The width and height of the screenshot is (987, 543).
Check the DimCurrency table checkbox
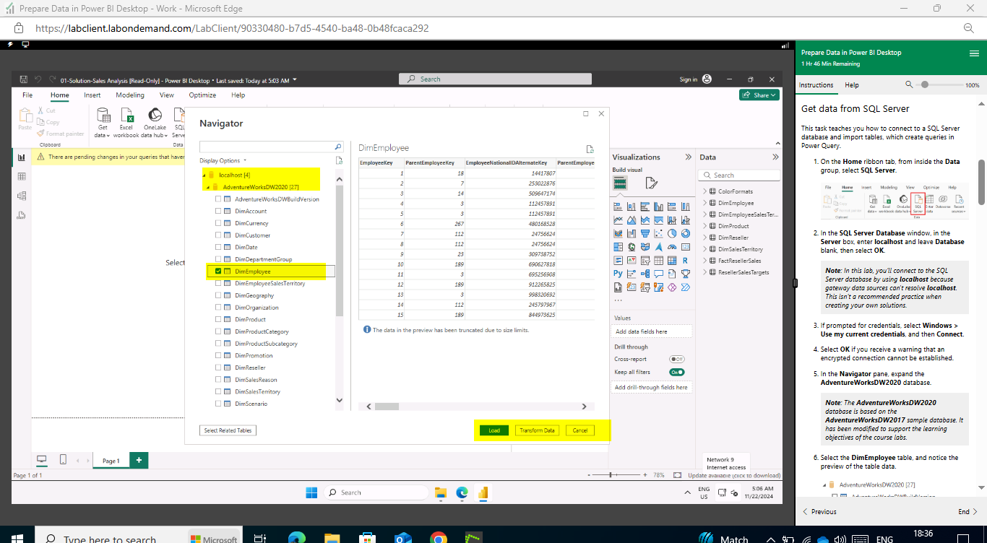pos(218,223)
